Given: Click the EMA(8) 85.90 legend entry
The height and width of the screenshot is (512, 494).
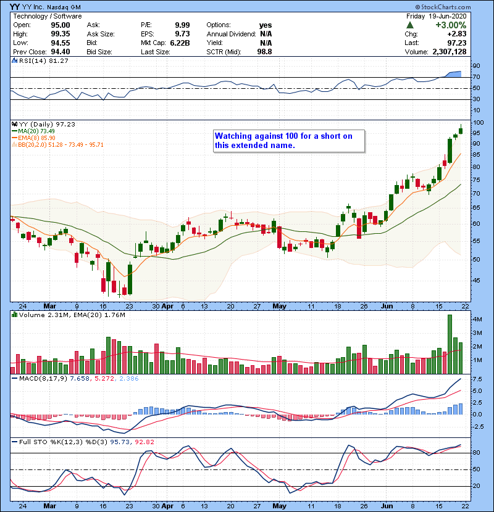Looking at the screenshot, I should click(34, 138).
